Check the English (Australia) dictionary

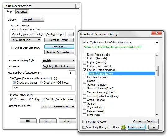(x=84, y=58)
